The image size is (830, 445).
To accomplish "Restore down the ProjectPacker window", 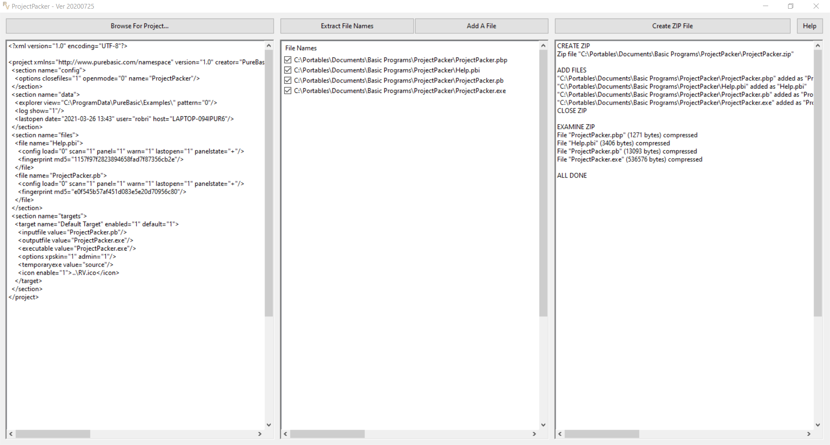I will pyautogui.click(x=791, y=6).
